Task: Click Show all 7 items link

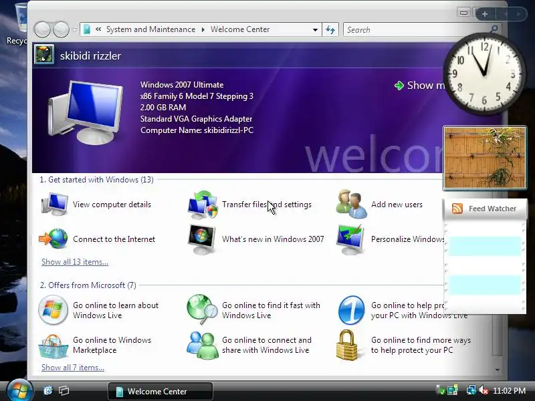Action: [x=73, y=368]
